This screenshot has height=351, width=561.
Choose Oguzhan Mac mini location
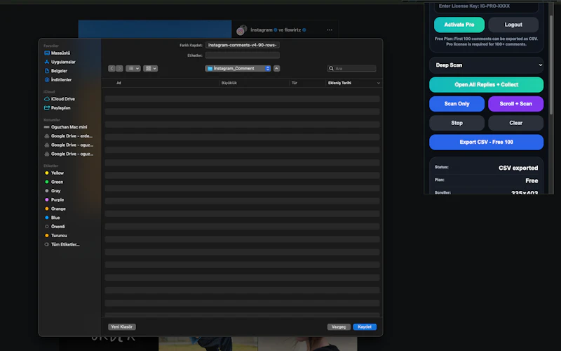tap(65, 127)
